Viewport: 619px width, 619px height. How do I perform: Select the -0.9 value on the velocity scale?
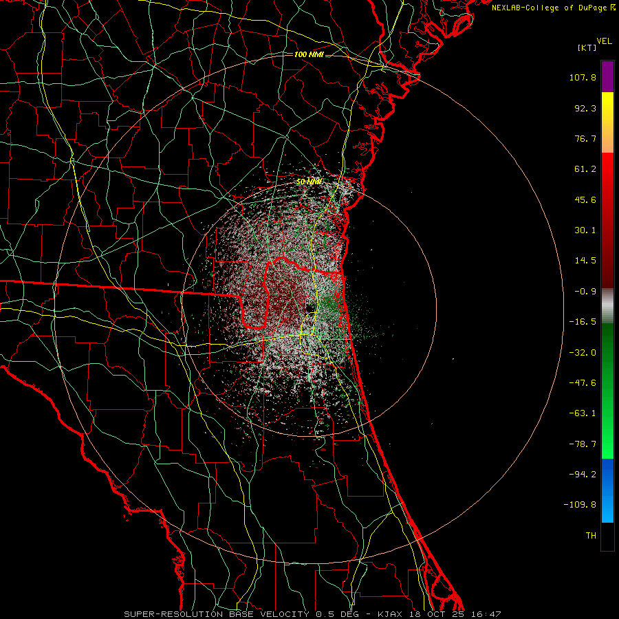coord(585,292)
